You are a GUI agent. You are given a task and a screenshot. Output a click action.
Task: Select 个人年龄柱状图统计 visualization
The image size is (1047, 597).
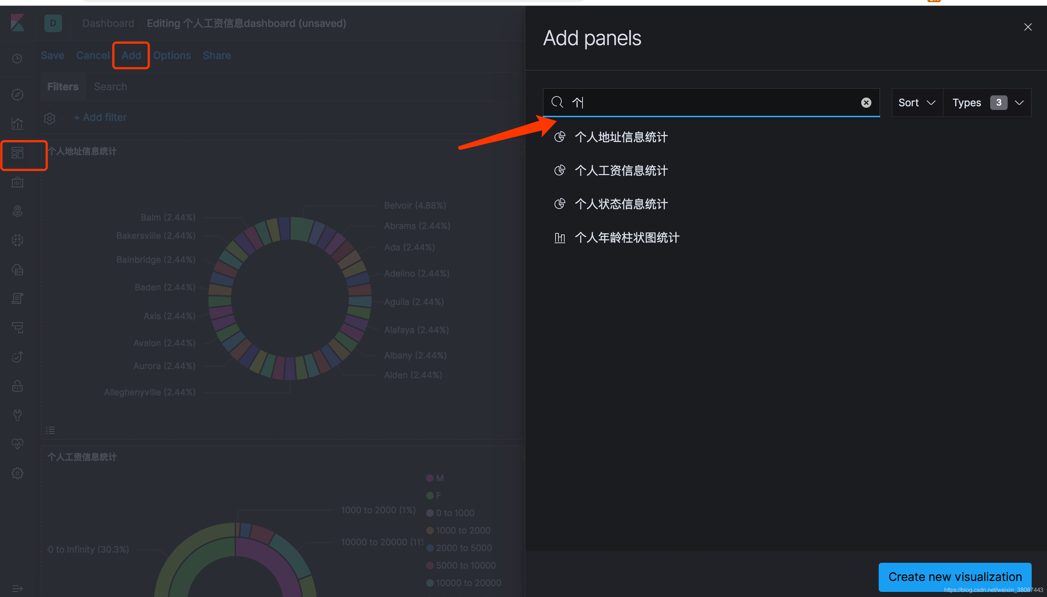click(627, 237)
